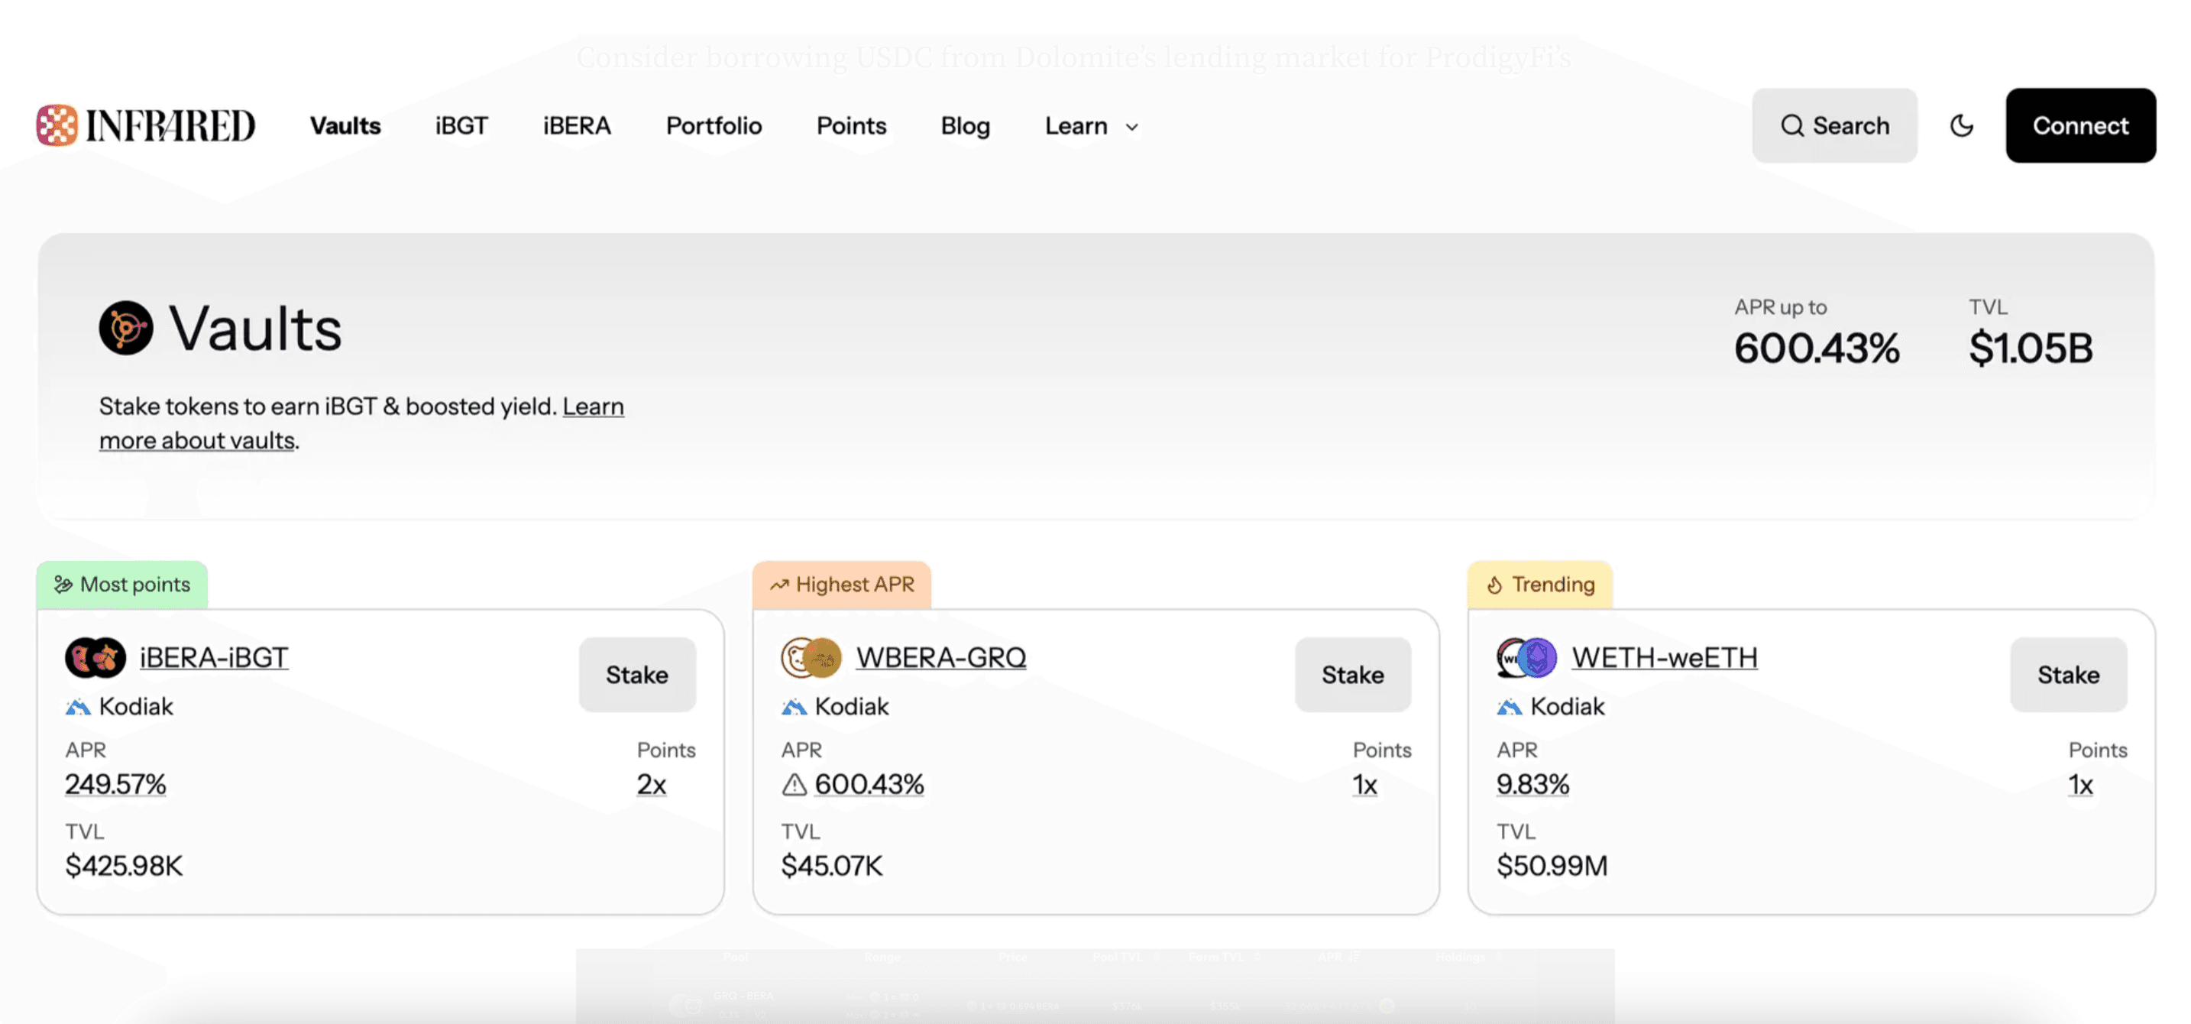Click the Trending flame icon
Image resolution: width=2191 pixels, height=1024 pixels.
coord(1494,585)
